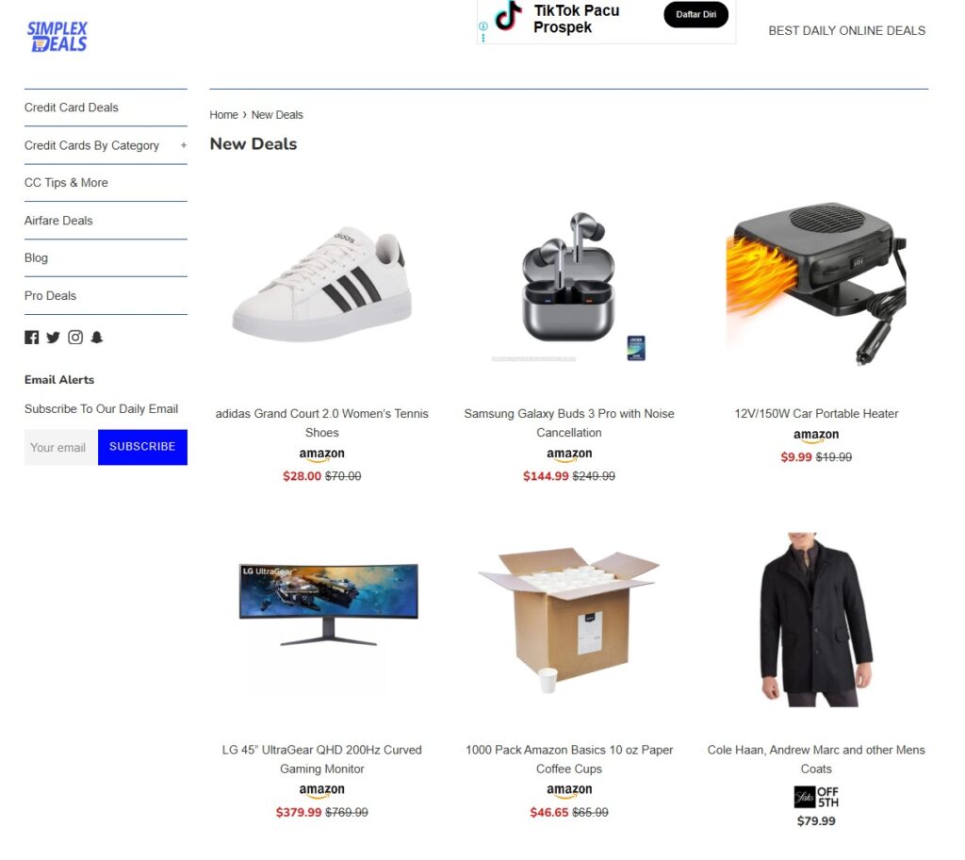Viewport: 965px width, 860px height.
Task: Click Daftar Diri button in TikTok ad
Action: click(x=695, y=15)
